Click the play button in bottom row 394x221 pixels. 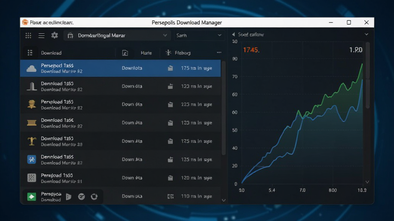point(68,197)
